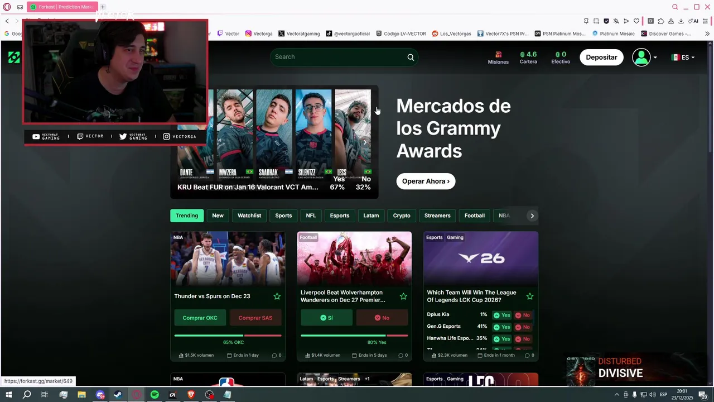Open the Opera AI assistant icon
This screenshot has width=714, height=402.
pos(693,21)
